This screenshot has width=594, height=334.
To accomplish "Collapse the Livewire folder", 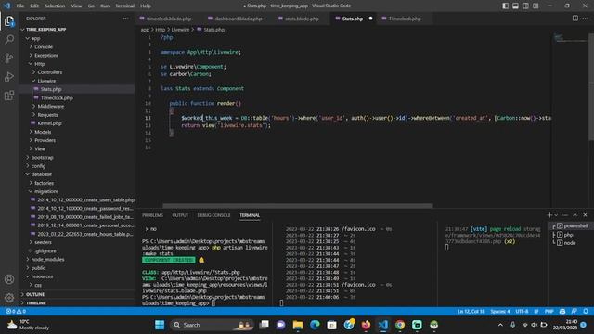I will click(x=46, y=81).
